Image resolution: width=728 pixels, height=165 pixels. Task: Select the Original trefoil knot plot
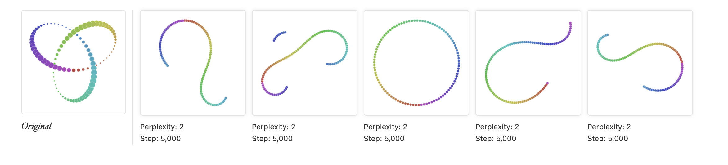[74, 62]
